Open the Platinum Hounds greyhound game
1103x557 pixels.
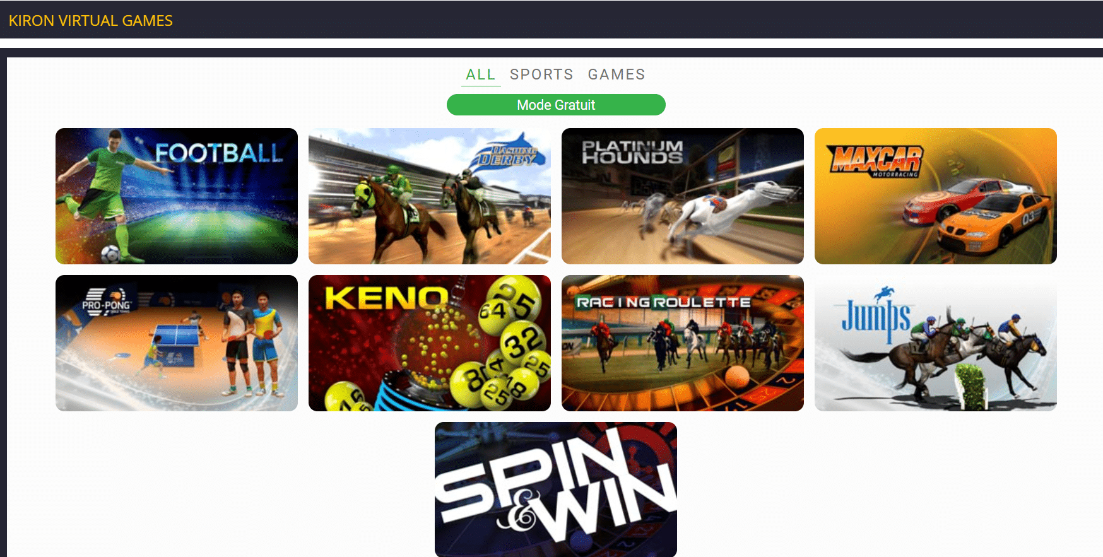683,196
